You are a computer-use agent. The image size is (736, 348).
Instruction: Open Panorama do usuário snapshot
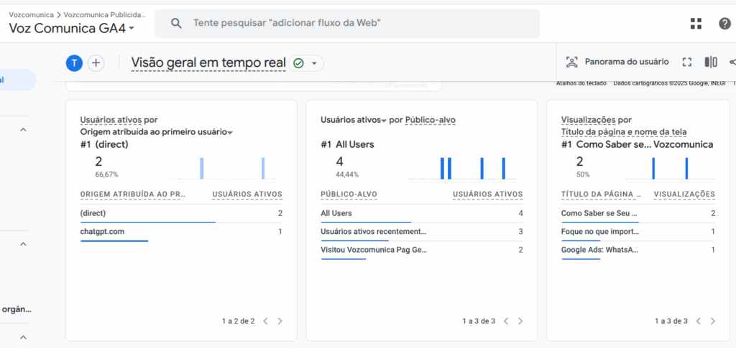pos(617,62)
